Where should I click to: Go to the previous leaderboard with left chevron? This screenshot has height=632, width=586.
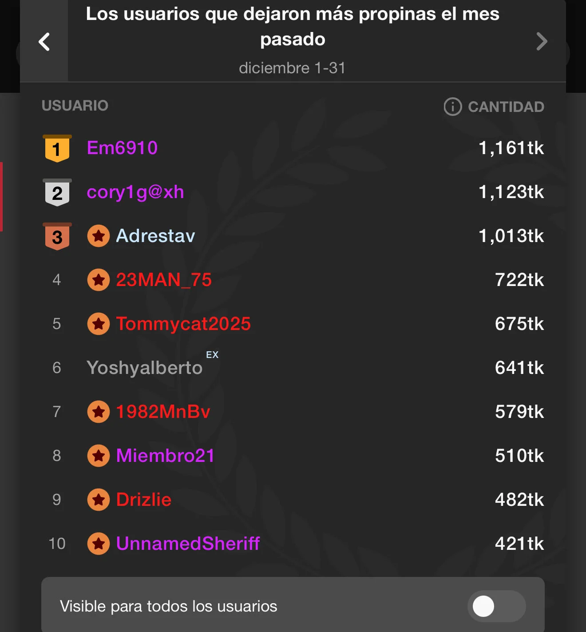click(44, 42)
